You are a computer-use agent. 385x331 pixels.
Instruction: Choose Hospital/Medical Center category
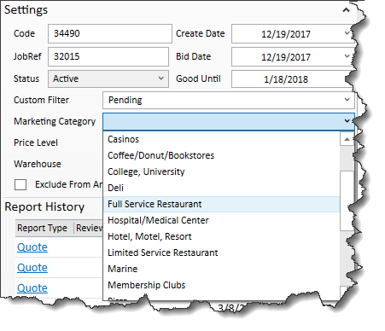[221, 220]
